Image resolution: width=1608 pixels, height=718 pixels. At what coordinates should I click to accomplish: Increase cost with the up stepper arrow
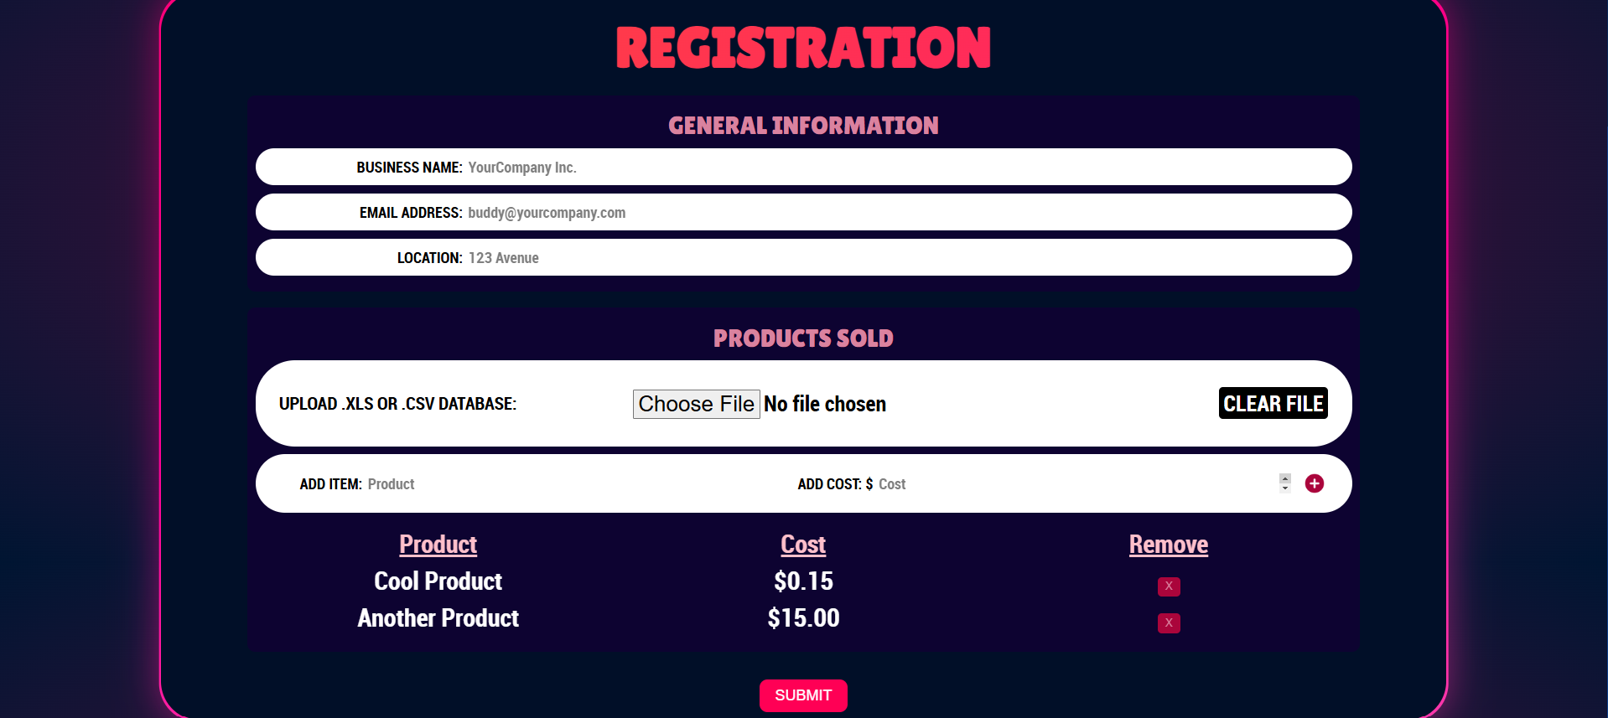[x=1285, y=478]
